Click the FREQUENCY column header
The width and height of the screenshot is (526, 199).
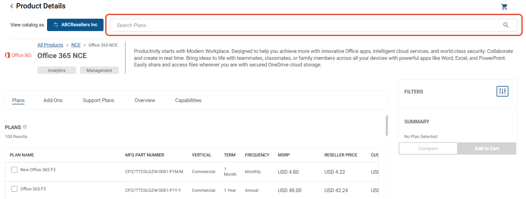coord(257,155)
